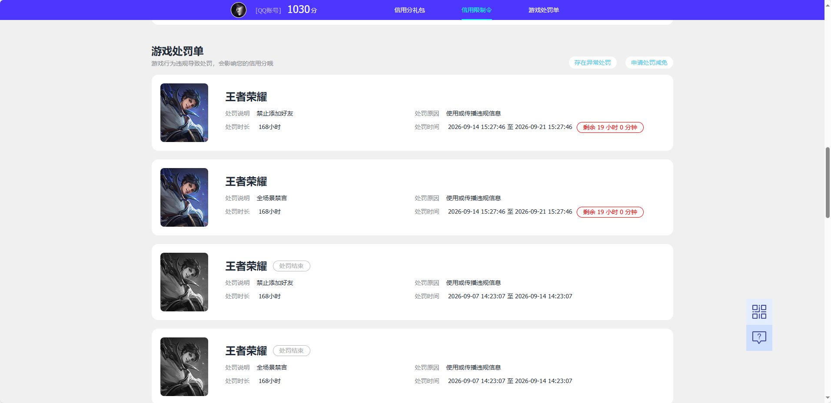Click grayscale thumbnail of ended 全场景禁言 penalty

(x=184, y=367)
